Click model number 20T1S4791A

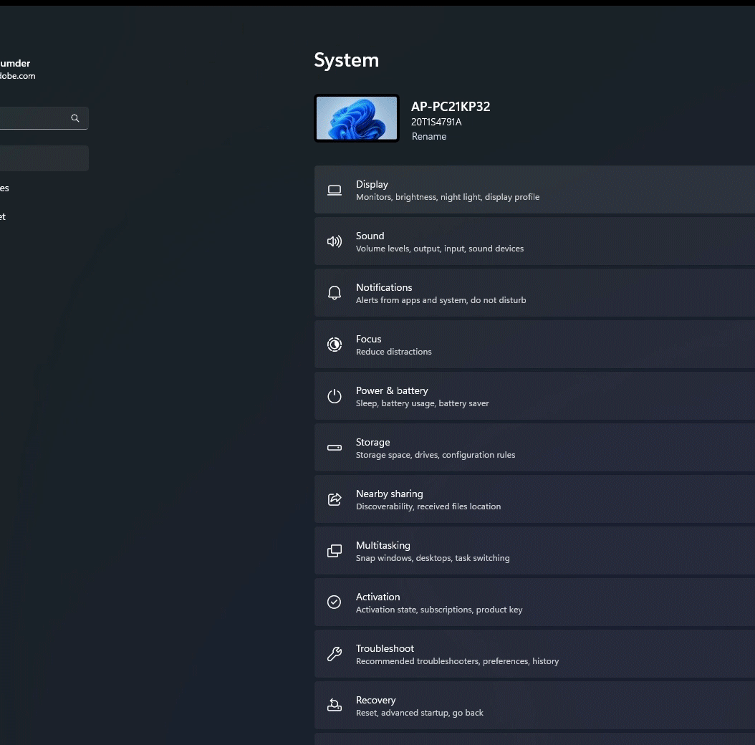tap(436, 122)
